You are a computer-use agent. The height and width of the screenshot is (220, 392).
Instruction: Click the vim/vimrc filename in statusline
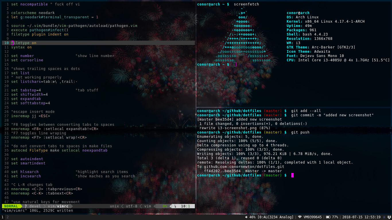[58, 206]
